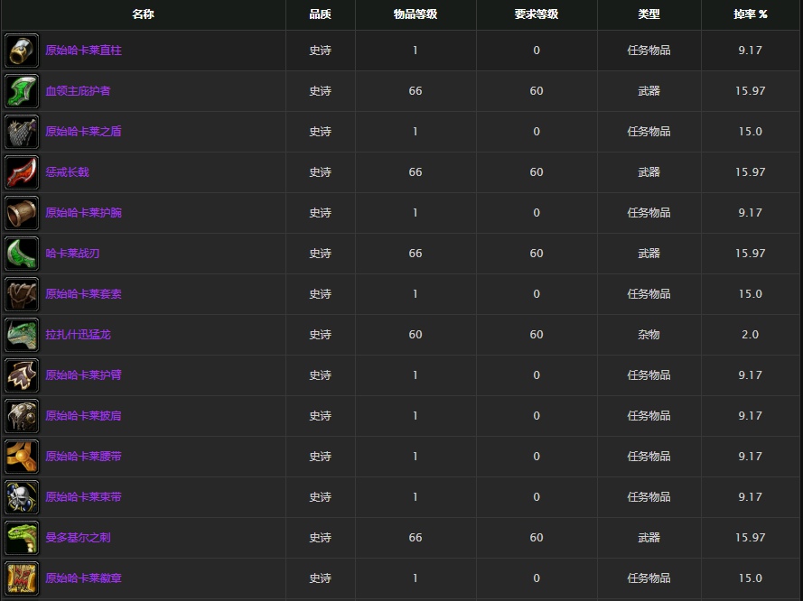The image size is (803, 601).
Task: Click the green 血领主庇护者 weapon icon
Action: click(x=22, y=91)
